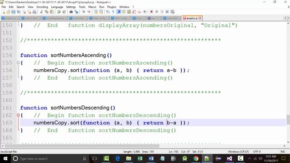Undo the last edit with green arrow
This screenshot has height=163, width=290.
59,12
